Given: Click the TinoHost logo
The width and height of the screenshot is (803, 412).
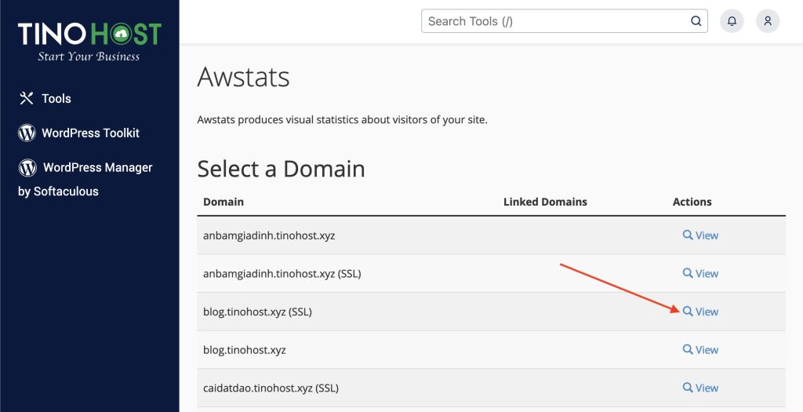Looking at the screenshot, I should click(x=89, y=42).
